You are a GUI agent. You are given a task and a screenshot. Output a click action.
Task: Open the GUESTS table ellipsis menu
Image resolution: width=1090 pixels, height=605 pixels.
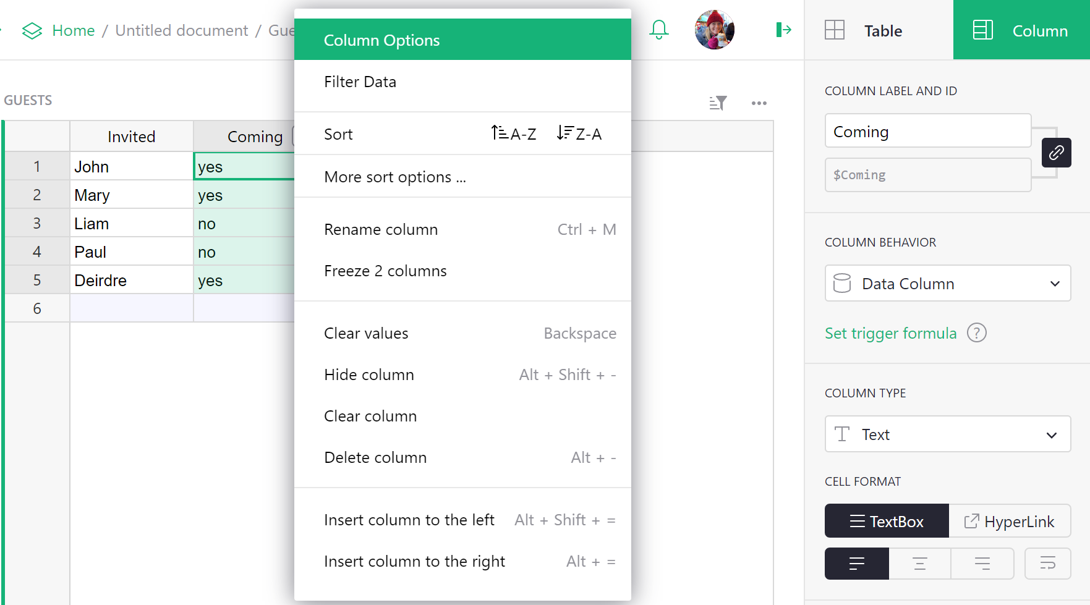coord(759,103)
